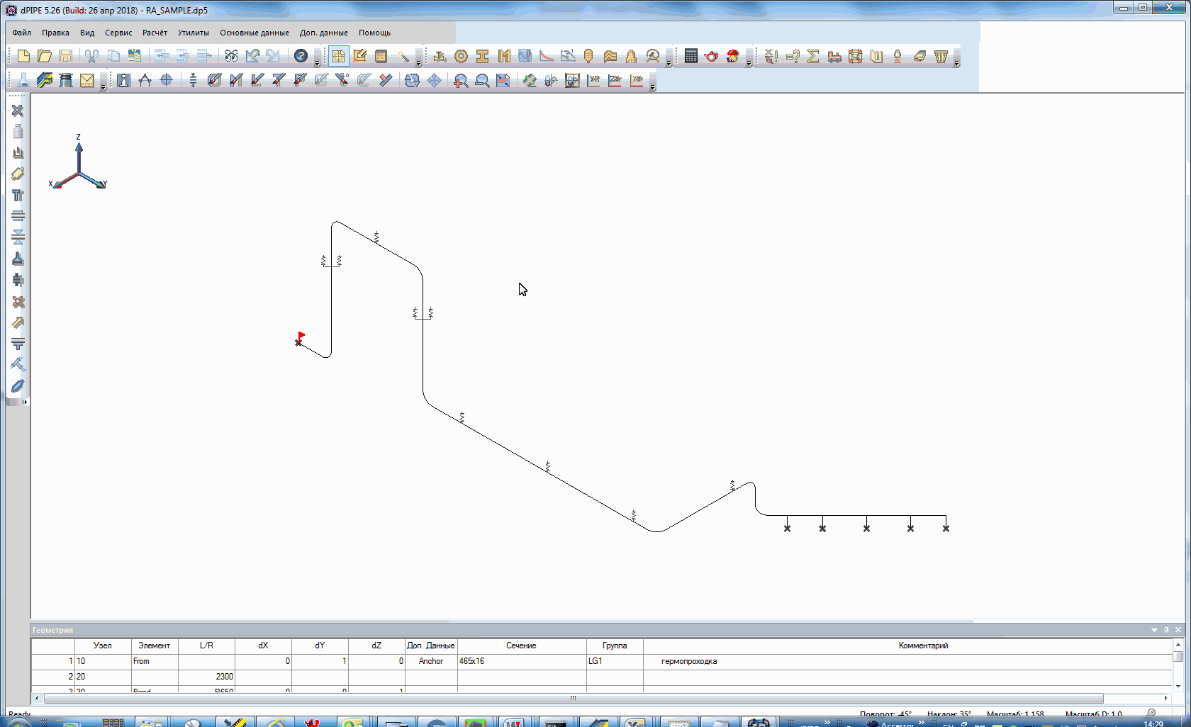
Task: Click the horizontal scrollbar in geometry table
Action: click(x=573, y=698)
